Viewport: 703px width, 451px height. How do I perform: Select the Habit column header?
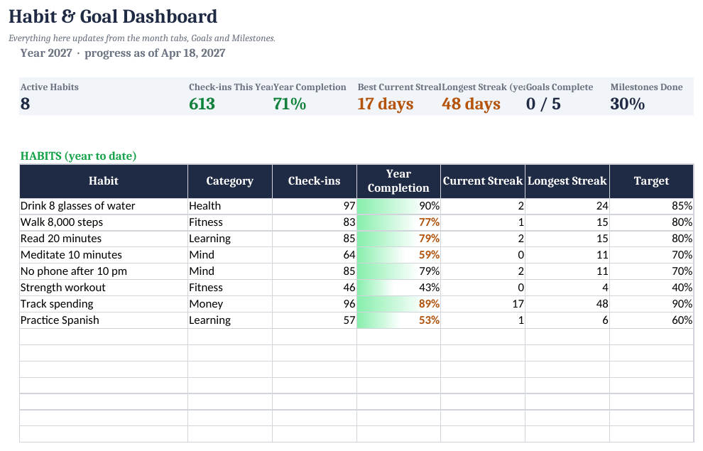(x=104, y=181)
